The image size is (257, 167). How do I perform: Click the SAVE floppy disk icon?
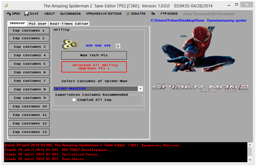click(x=27, y=14)
